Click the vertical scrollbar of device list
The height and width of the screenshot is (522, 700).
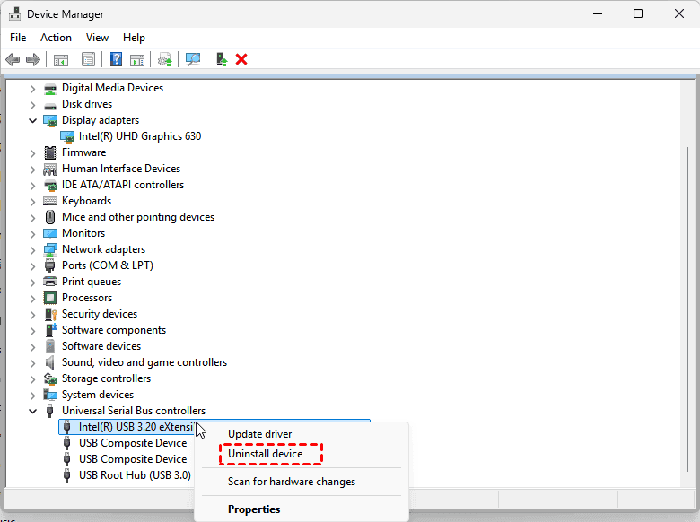point(689,269)
